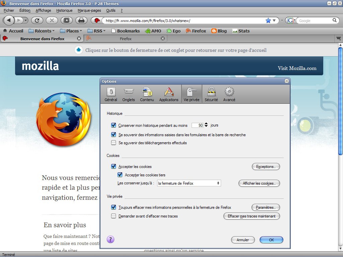Close the Bienvenue dans Firefox tab
This screenshot has height=257, width=343.
79,38
